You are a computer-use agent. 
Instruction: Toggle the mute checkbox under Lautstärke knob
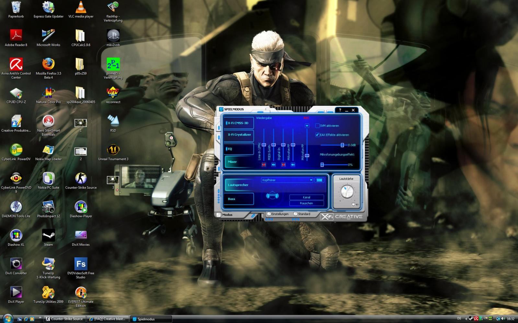coord(353,204)
